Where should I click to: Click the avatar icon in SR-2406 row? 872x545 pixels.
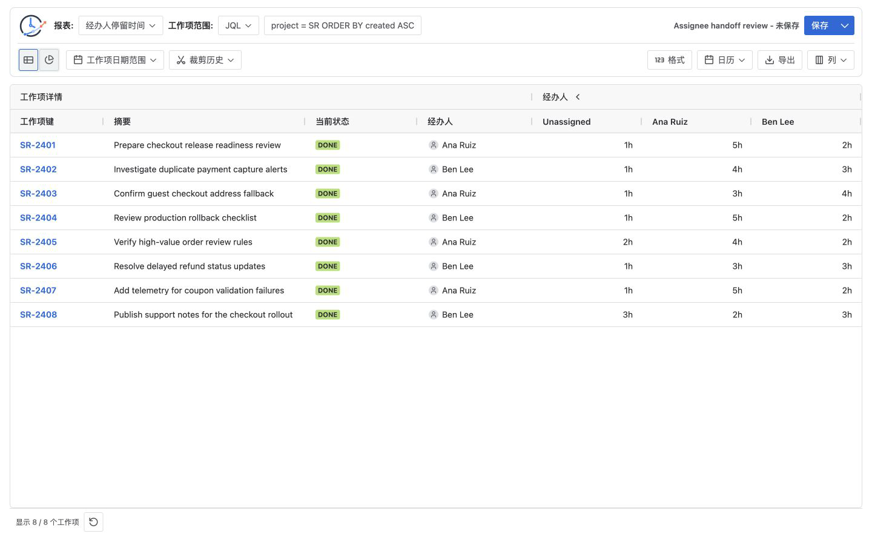click(434, 266)
